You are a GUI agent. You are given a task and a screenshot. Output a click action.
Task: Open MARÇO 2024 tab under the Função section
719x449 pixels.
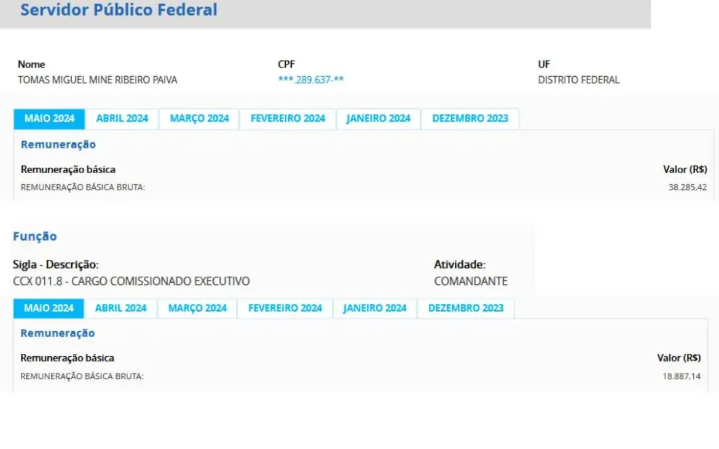tap(197, 308)
